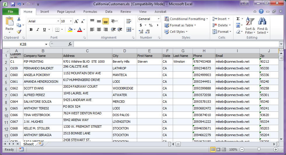Toggle Bold formatting
This screenshot has height=155, width=286.
31,30
